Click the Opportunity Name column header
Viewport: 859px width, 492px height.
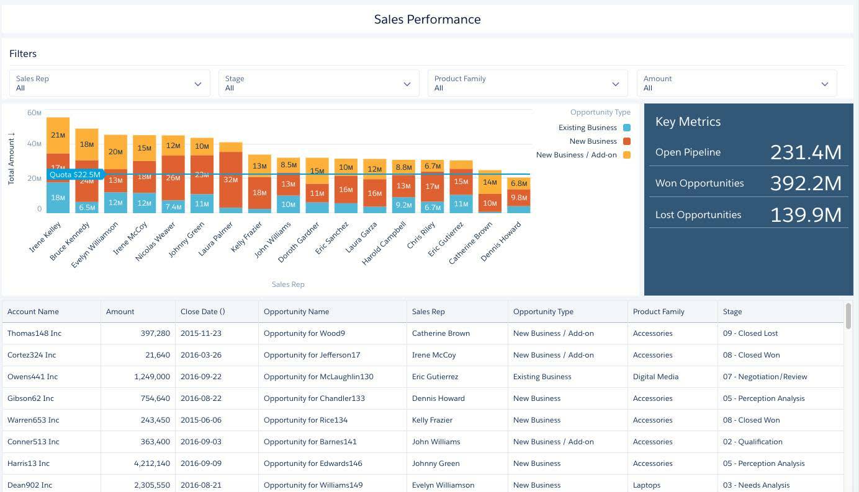[333, 312]
